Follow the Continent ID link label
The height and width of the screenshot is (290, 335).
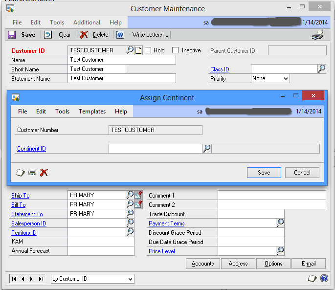click(x=31, y=149)
